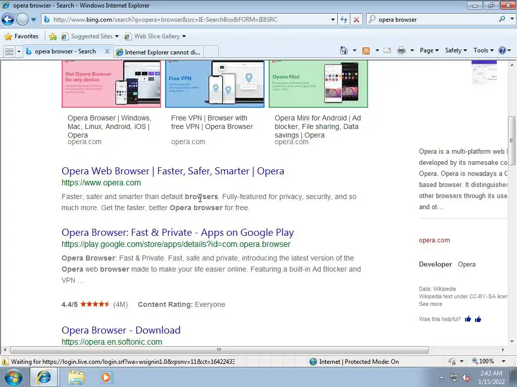Open 'Opera Browser - Download' result

121,330
